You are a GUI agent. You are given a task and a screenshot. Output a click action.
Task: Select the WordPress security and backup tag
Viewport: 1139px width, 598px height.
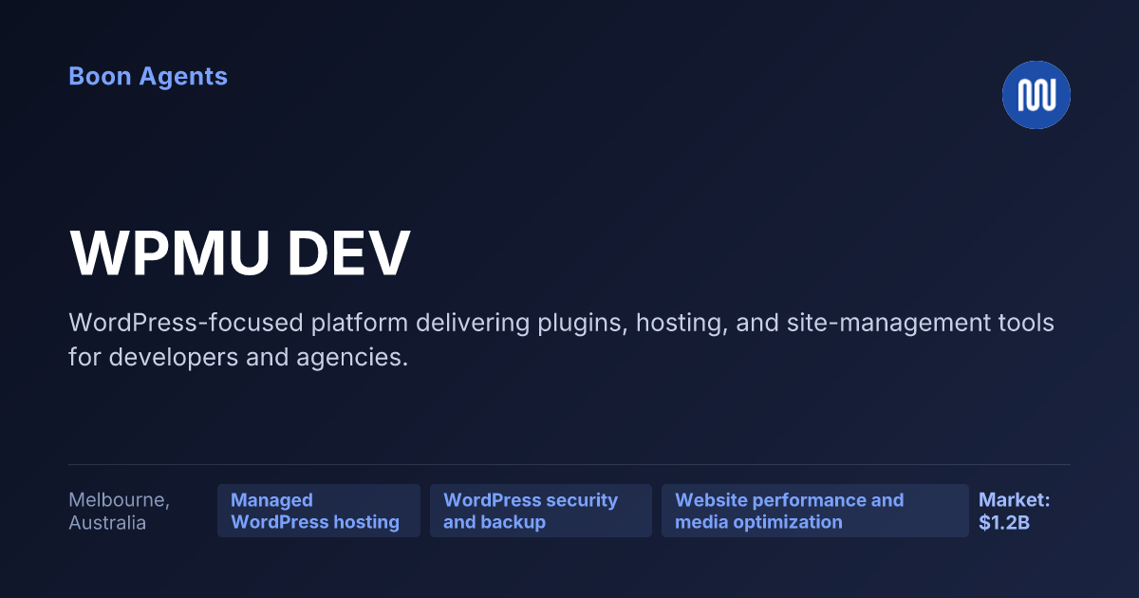[541, 511]
